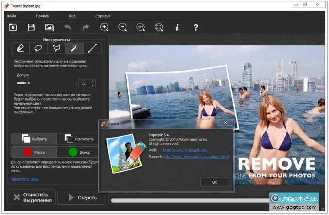Viewport: 329px width, 215px height.
Task: Click the tolerance value field showing 32
Action: click(x=84, y=83)
